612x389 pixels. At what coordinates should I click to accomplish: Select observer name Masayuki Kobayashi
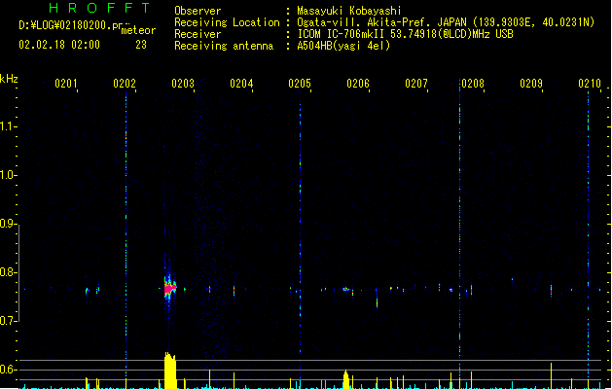(x=349, y=11)
